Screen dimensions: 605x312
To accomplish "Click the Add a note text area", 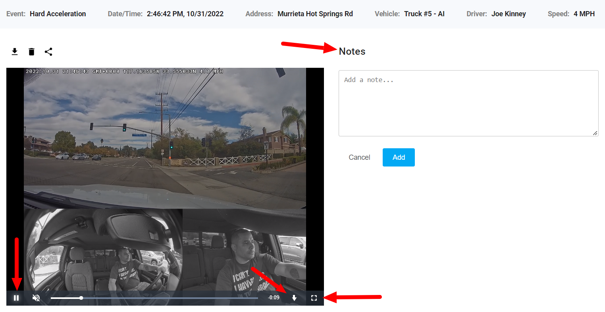I will point(468,103).
